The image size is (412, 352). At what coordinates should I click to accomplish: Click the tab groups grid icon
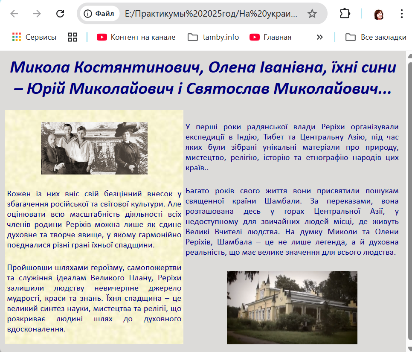point(73,37)
